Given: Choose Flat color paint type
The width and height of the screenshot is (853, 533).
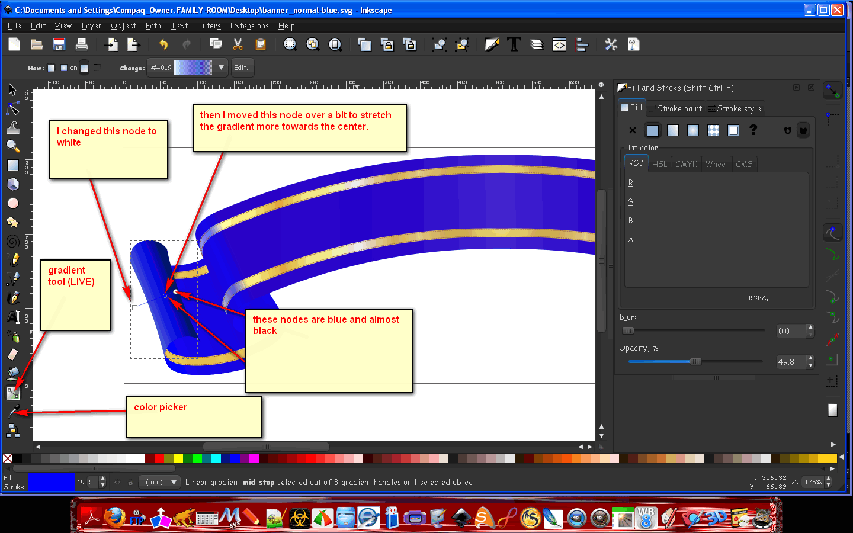Looking at the screenshot, I should [x=653, y=130].
